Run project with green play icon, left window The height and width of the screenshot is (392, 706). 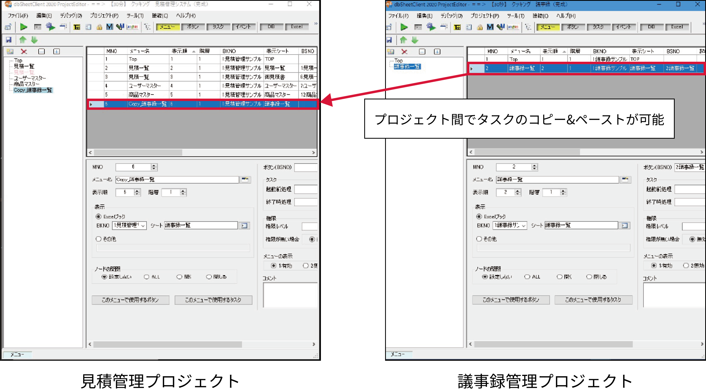click(24, 27)
